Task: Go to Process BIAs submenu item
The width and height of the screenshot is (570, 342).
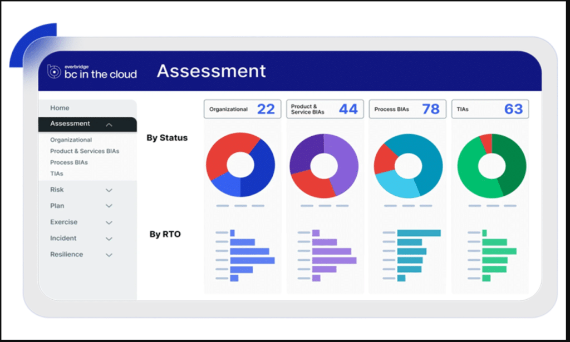Action: (x=69, y=162)
